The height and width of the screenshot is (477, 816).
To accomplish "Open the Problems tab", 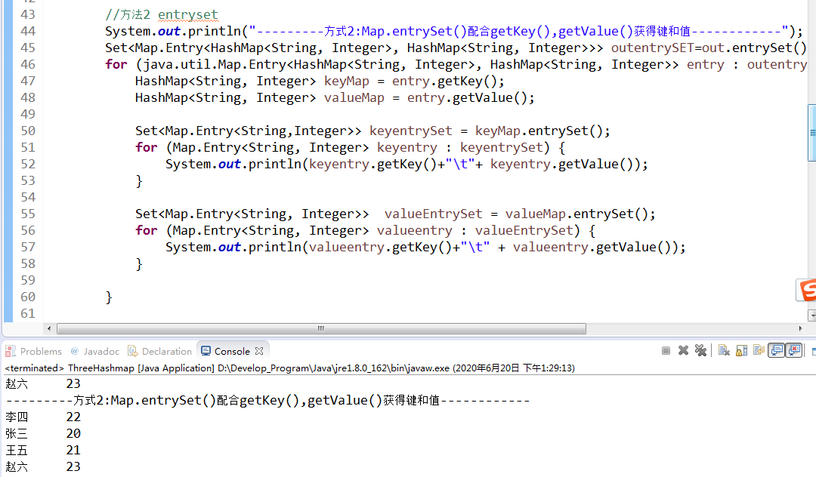I will coord(33,351).
